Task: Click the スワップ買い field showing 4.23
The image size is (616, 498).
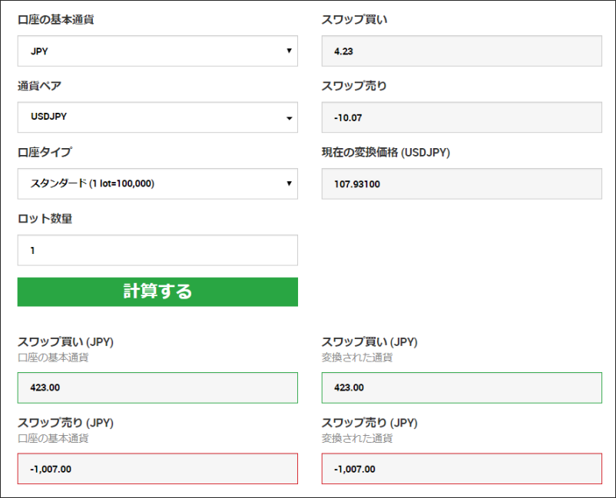Action: click(x=461, y=51)
